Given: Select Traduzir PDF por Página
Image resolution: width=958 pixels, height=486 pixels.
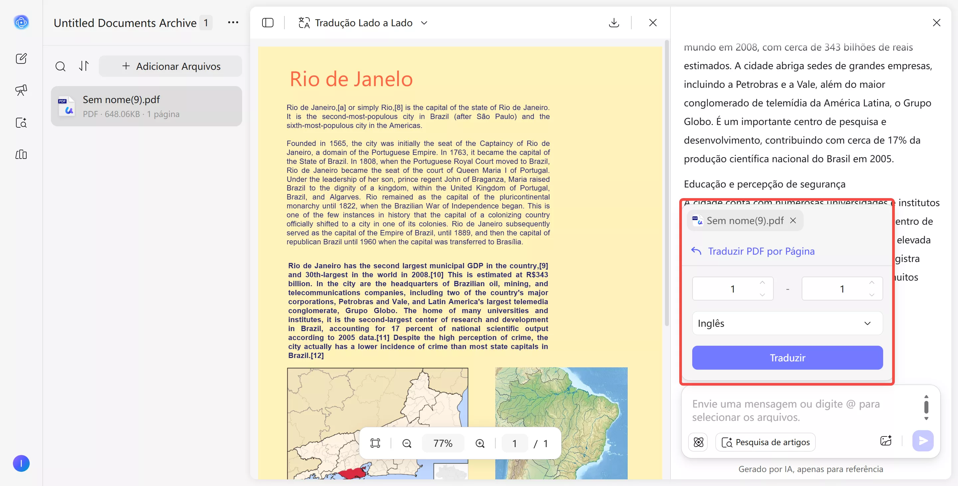Looking at the screenshot, I should click(x=761, y=251).
